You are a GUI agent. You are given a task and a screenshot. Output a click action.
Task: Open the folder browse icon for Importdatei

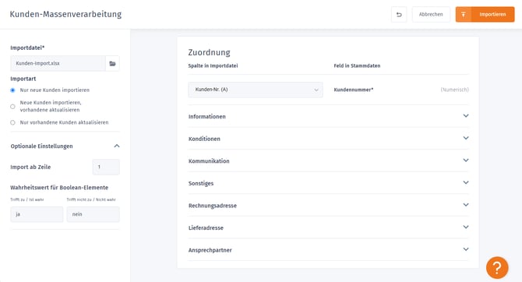(112, 63)
